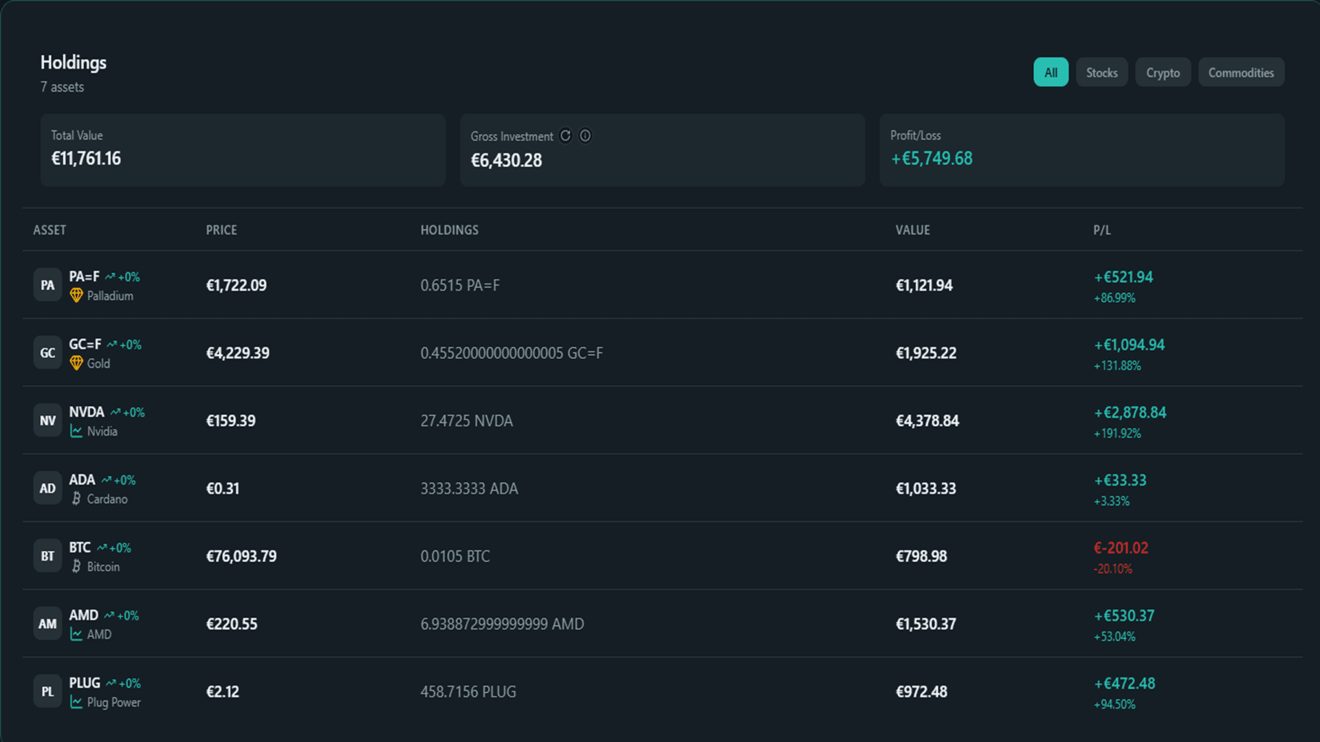Click the AMD price €220.55
Screen dimensions: 1320x742
(x=232, y=624)
